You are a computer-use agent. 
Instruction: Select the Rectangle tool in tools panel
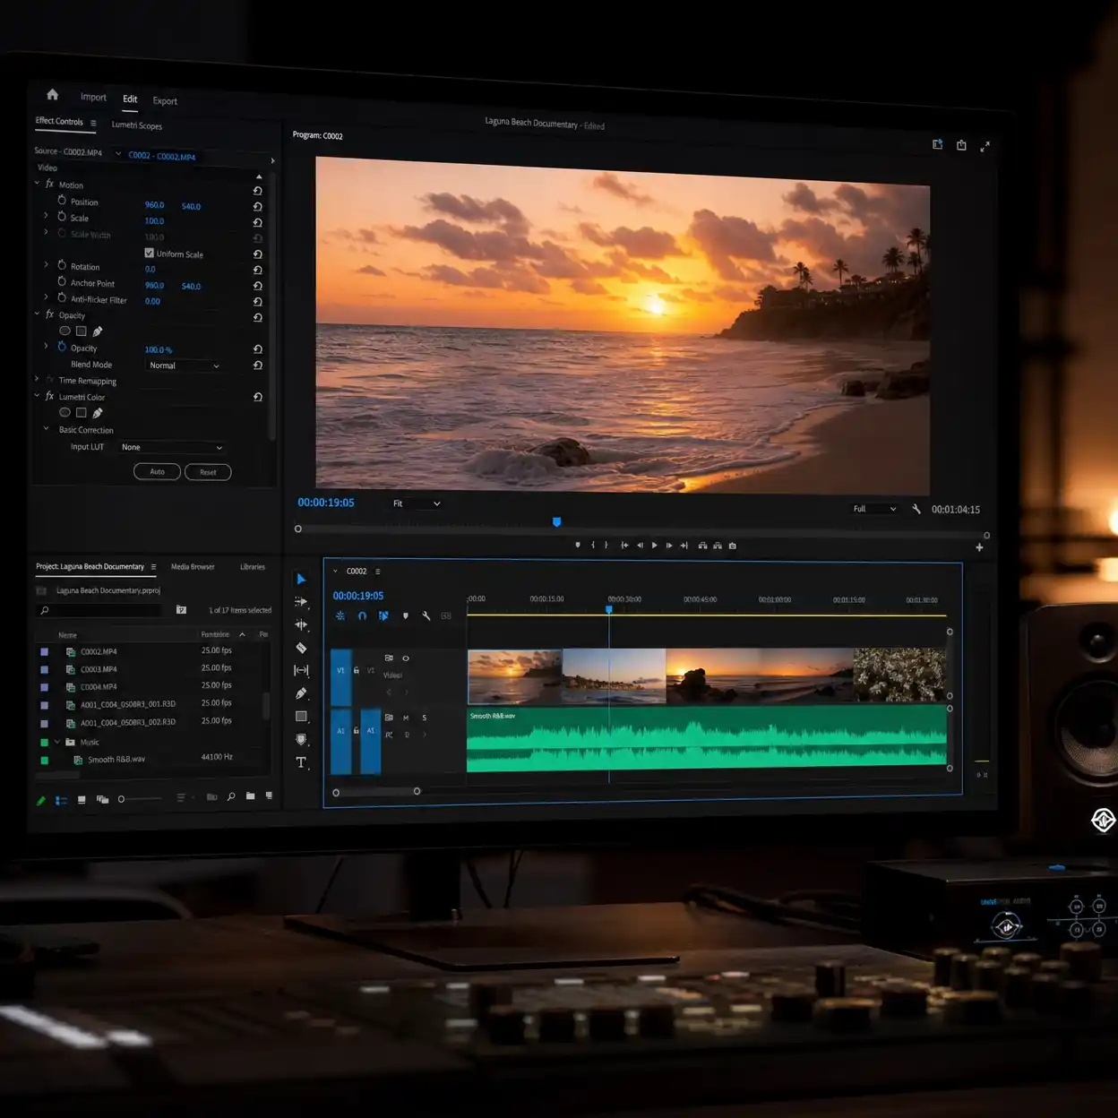(301, 717)
